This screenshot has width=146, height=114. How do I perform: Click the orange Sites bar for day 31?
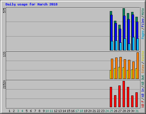pos(138,66)
